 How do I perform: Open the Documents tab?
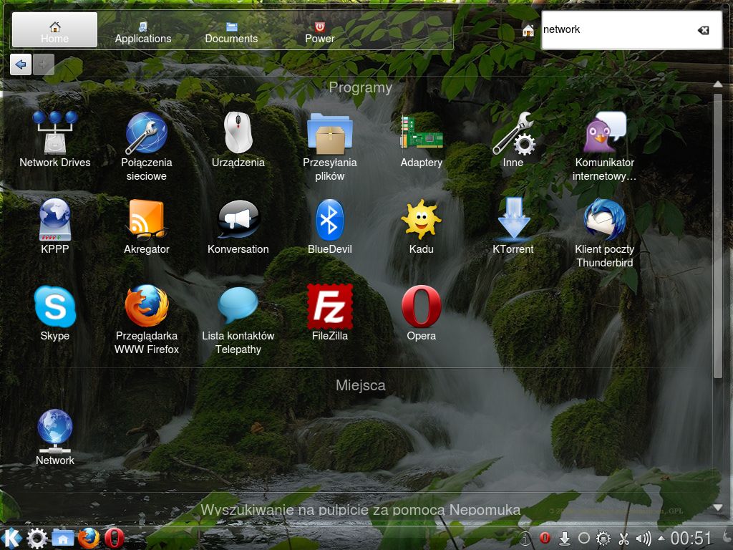231,32
